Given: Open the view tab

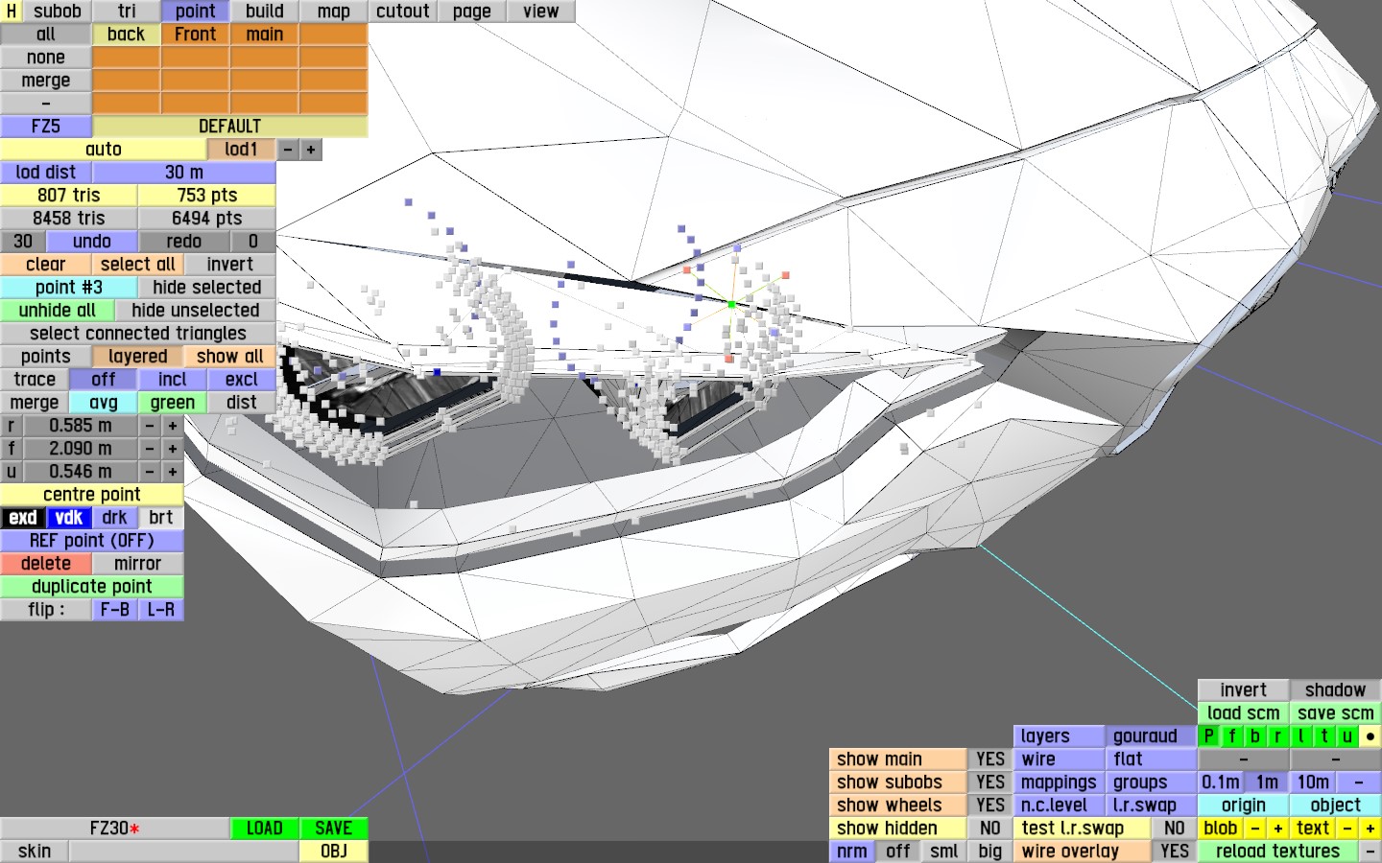Looking at the screenshot, I should 541,12.
